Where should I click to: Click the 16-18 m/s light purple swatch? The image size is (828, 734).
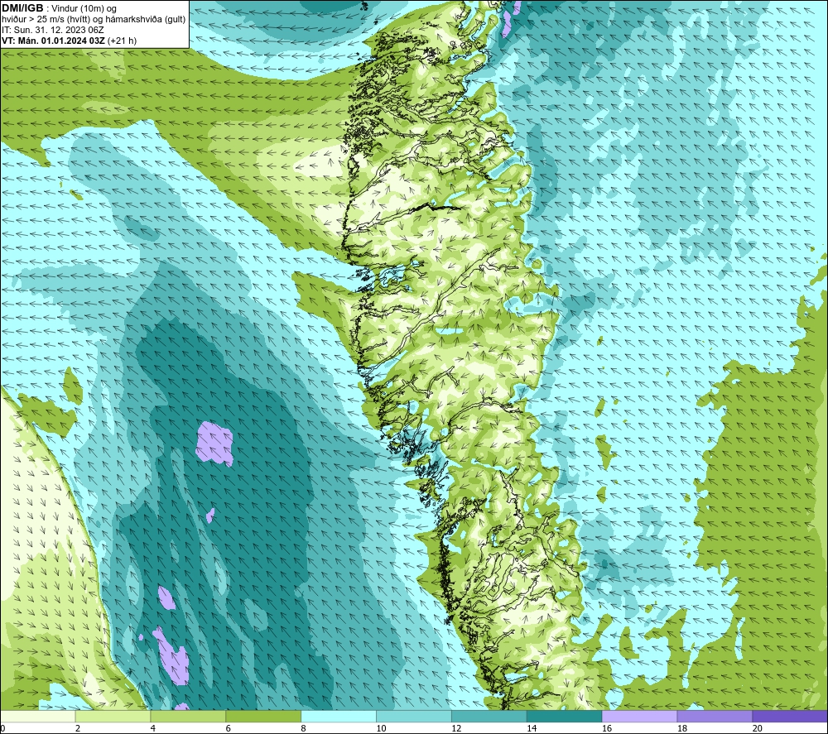pyautogui.click(x=639, y=716)
